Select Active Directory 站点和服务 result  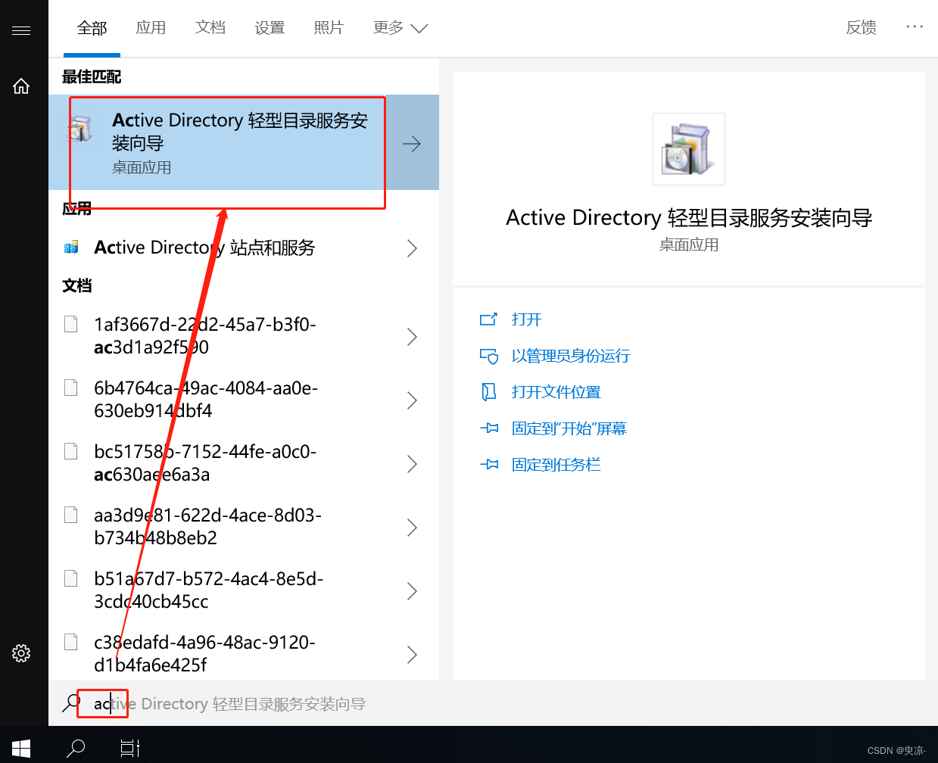point(244,248)
